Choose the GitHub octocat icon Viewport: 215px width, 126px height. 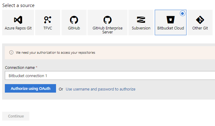coord(74,20)
